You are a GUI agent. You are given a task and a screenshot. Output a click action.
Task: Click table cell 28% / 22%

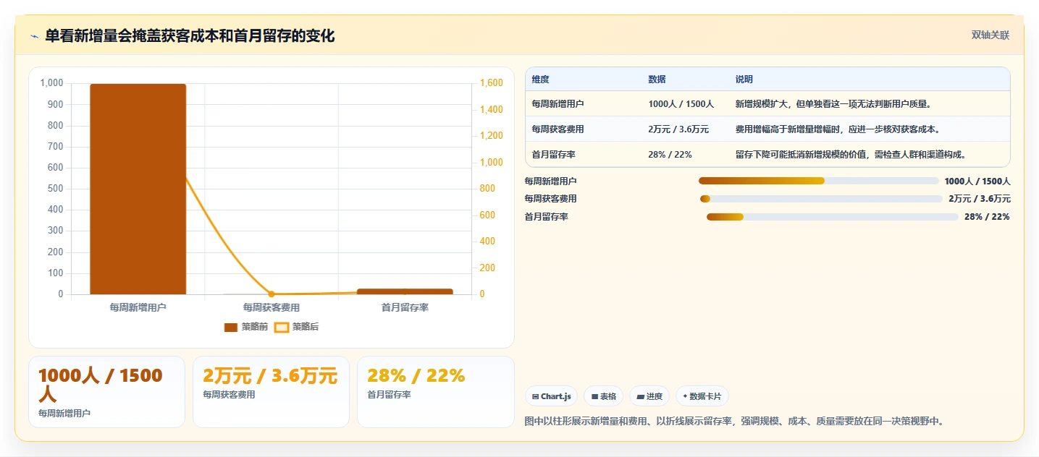pyautogui.click(x=670, y=155)
